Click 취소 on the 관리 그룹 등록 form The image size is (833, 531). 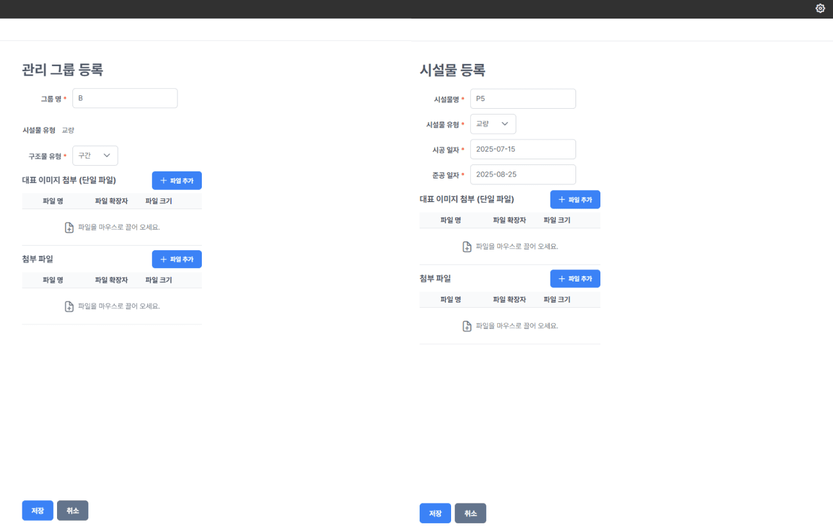click(x=72, y=511)
